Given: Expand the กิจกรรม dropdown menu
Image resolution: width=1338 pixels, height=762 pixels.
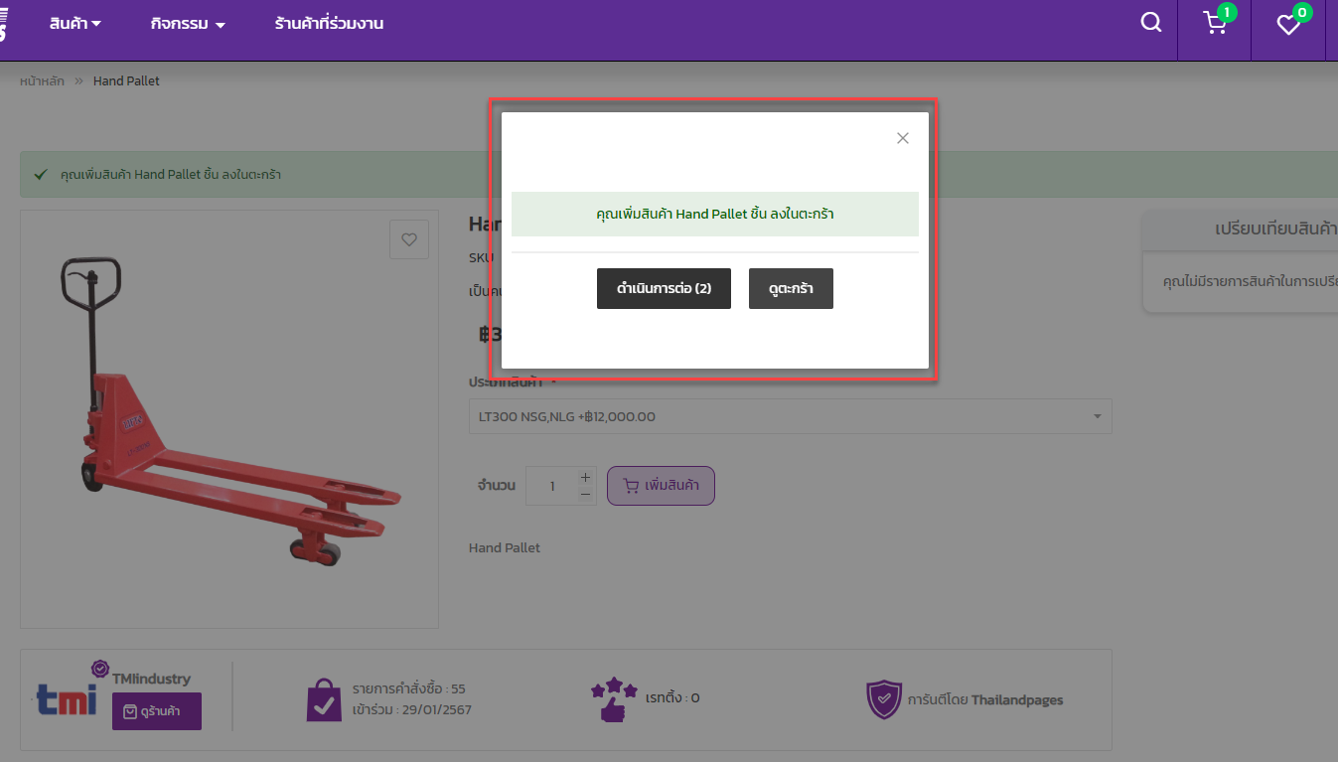Looking at the screenshot, I should coord(188,24).
